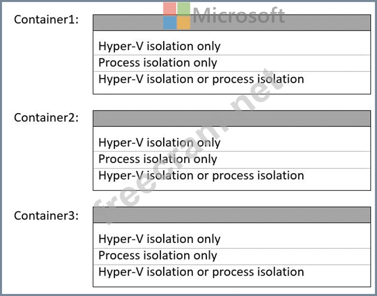Screen dimensions: 377x296
Task: Choose Process isolation only under Container1
Action: [158, 63]
